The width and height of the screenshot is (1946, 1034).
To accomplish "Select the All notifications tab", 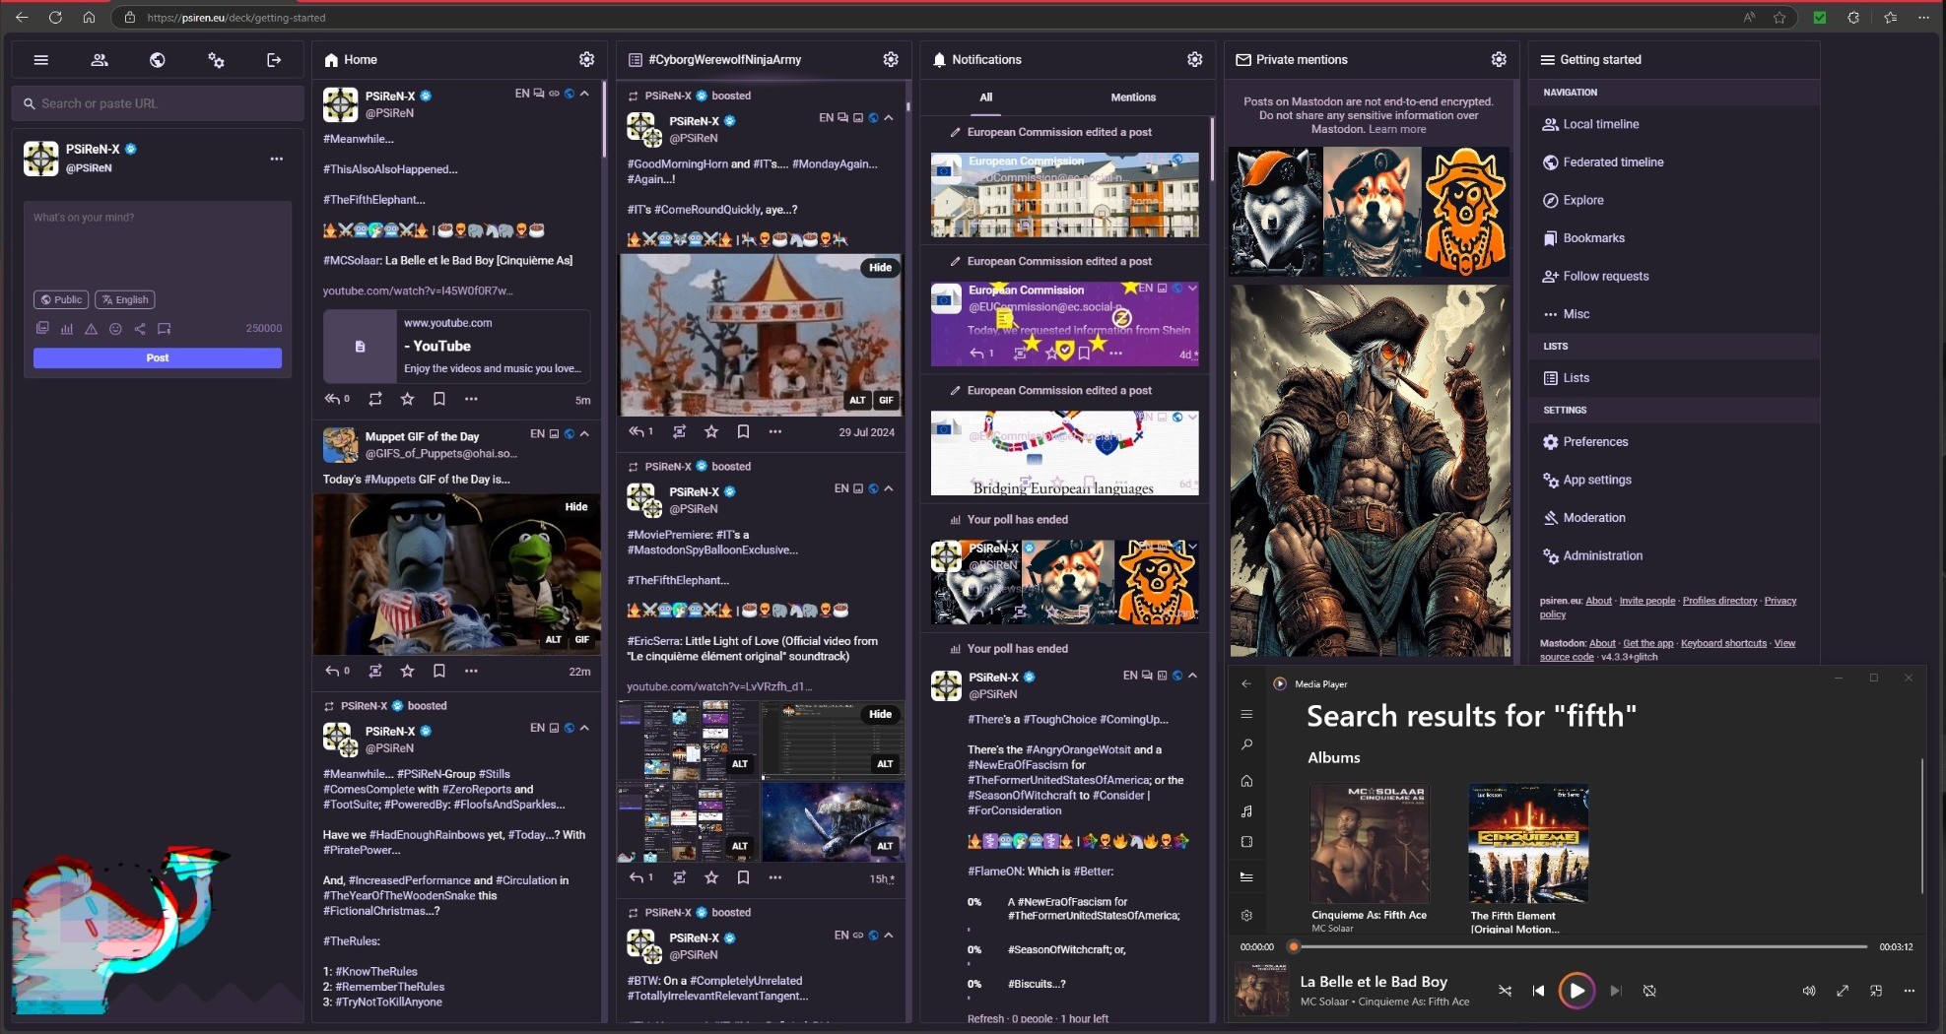I will coord(986,97).
